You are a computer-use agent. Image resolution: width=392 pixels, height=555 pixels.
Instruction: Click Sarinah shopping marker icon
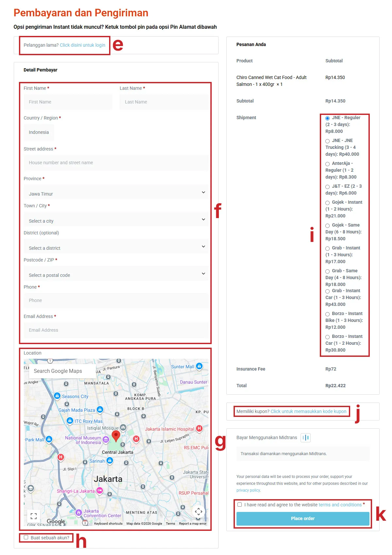[110, 461]
